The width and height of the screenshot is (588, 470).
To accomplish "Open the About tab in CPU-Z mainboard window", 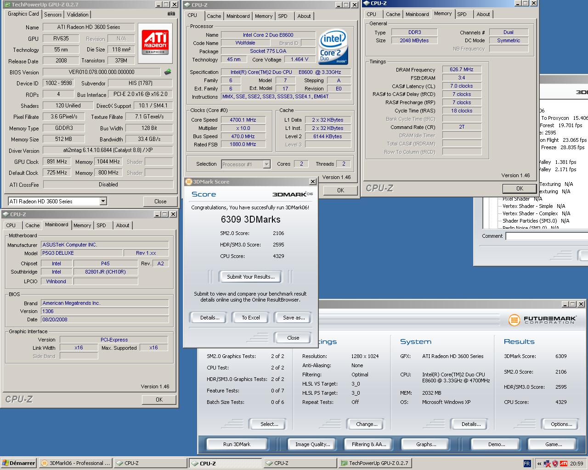I will click(x=123, y=225).
